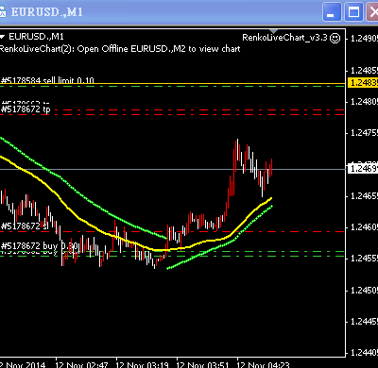This screenshot has width=378, height=368.
Task: Expand the small arrow beside EURUSD.,M1 label
Action: tap(3, 37)
